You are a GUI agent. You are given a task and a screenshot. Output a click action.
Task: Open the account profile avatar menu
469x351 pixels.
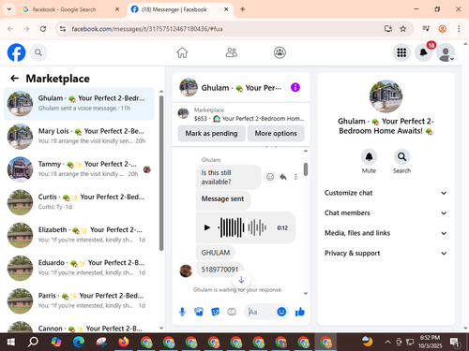[x=446, y=52]
